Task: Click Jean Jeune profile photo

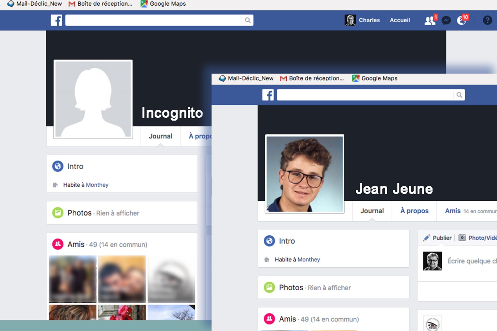Action: pyautogui.click(x=305, y=174)
